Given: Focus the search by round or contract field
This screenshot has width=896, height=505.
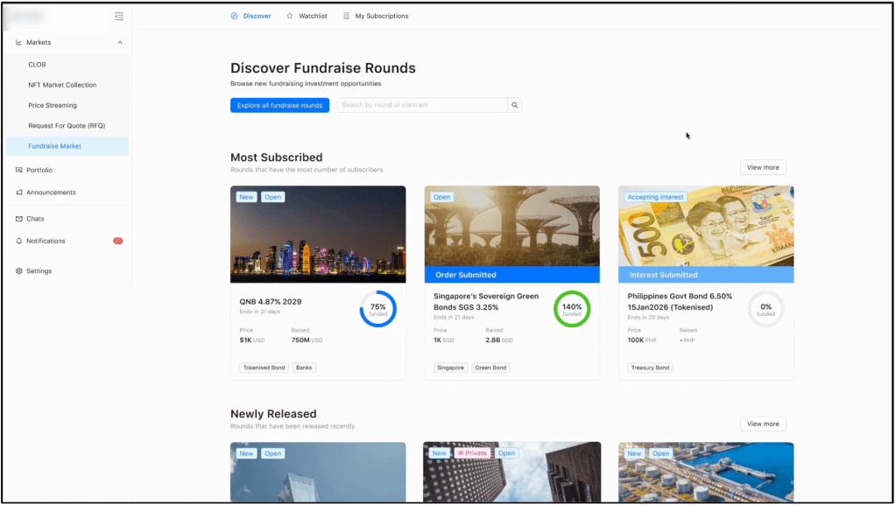Looking at the screenshot, I should [x=422, y=105].
